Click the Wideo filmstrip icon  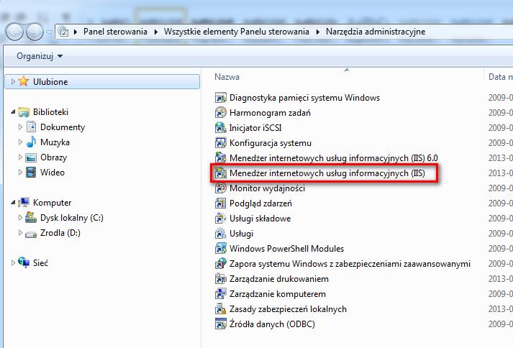(31, 172)
